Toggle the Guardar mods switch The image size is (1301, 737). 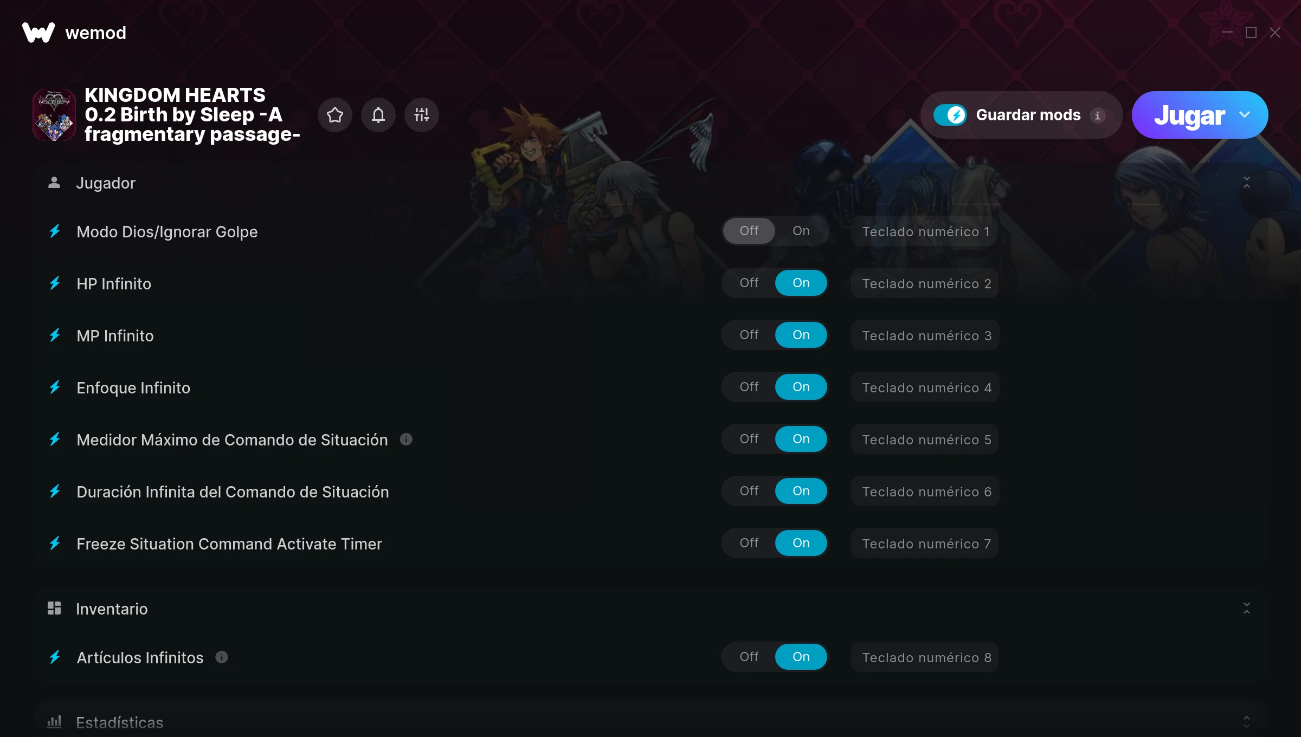(950, 115)
